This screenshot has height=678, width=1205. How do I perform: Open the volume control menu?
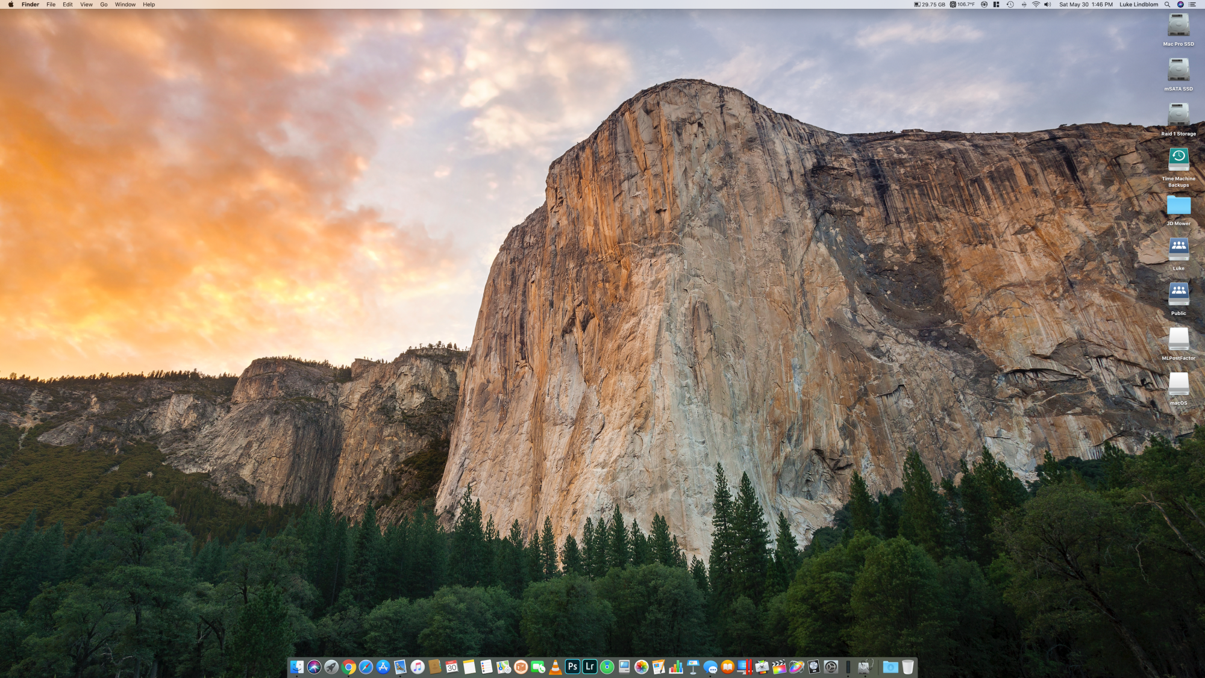click(1048, 4)
